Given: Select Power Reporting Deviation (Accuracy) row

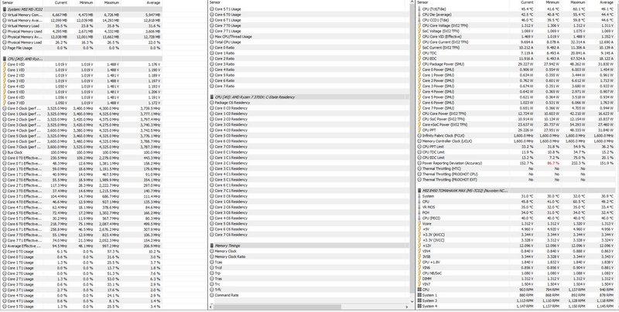Looking at the screenshot, I should point(516,163).
